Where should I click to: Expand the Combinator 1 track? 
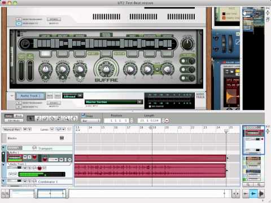tap(3, 181)
